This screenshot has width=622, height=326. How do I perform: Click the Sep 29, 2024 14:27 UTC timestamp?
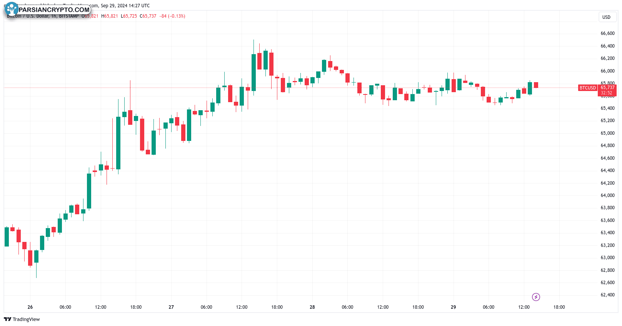click(125, 6)
